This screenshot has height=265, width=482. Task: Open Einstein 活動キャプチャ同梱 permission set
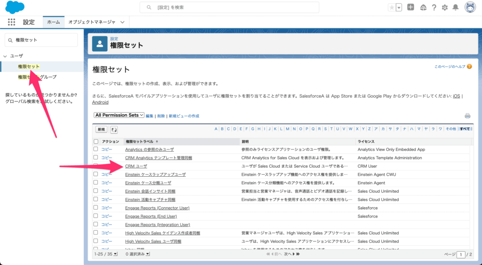tap(150, 199)
